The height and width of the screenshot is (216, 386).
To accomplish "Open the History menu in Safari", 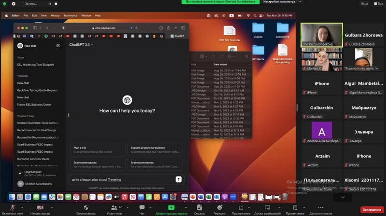I will [x=55, y=15].
